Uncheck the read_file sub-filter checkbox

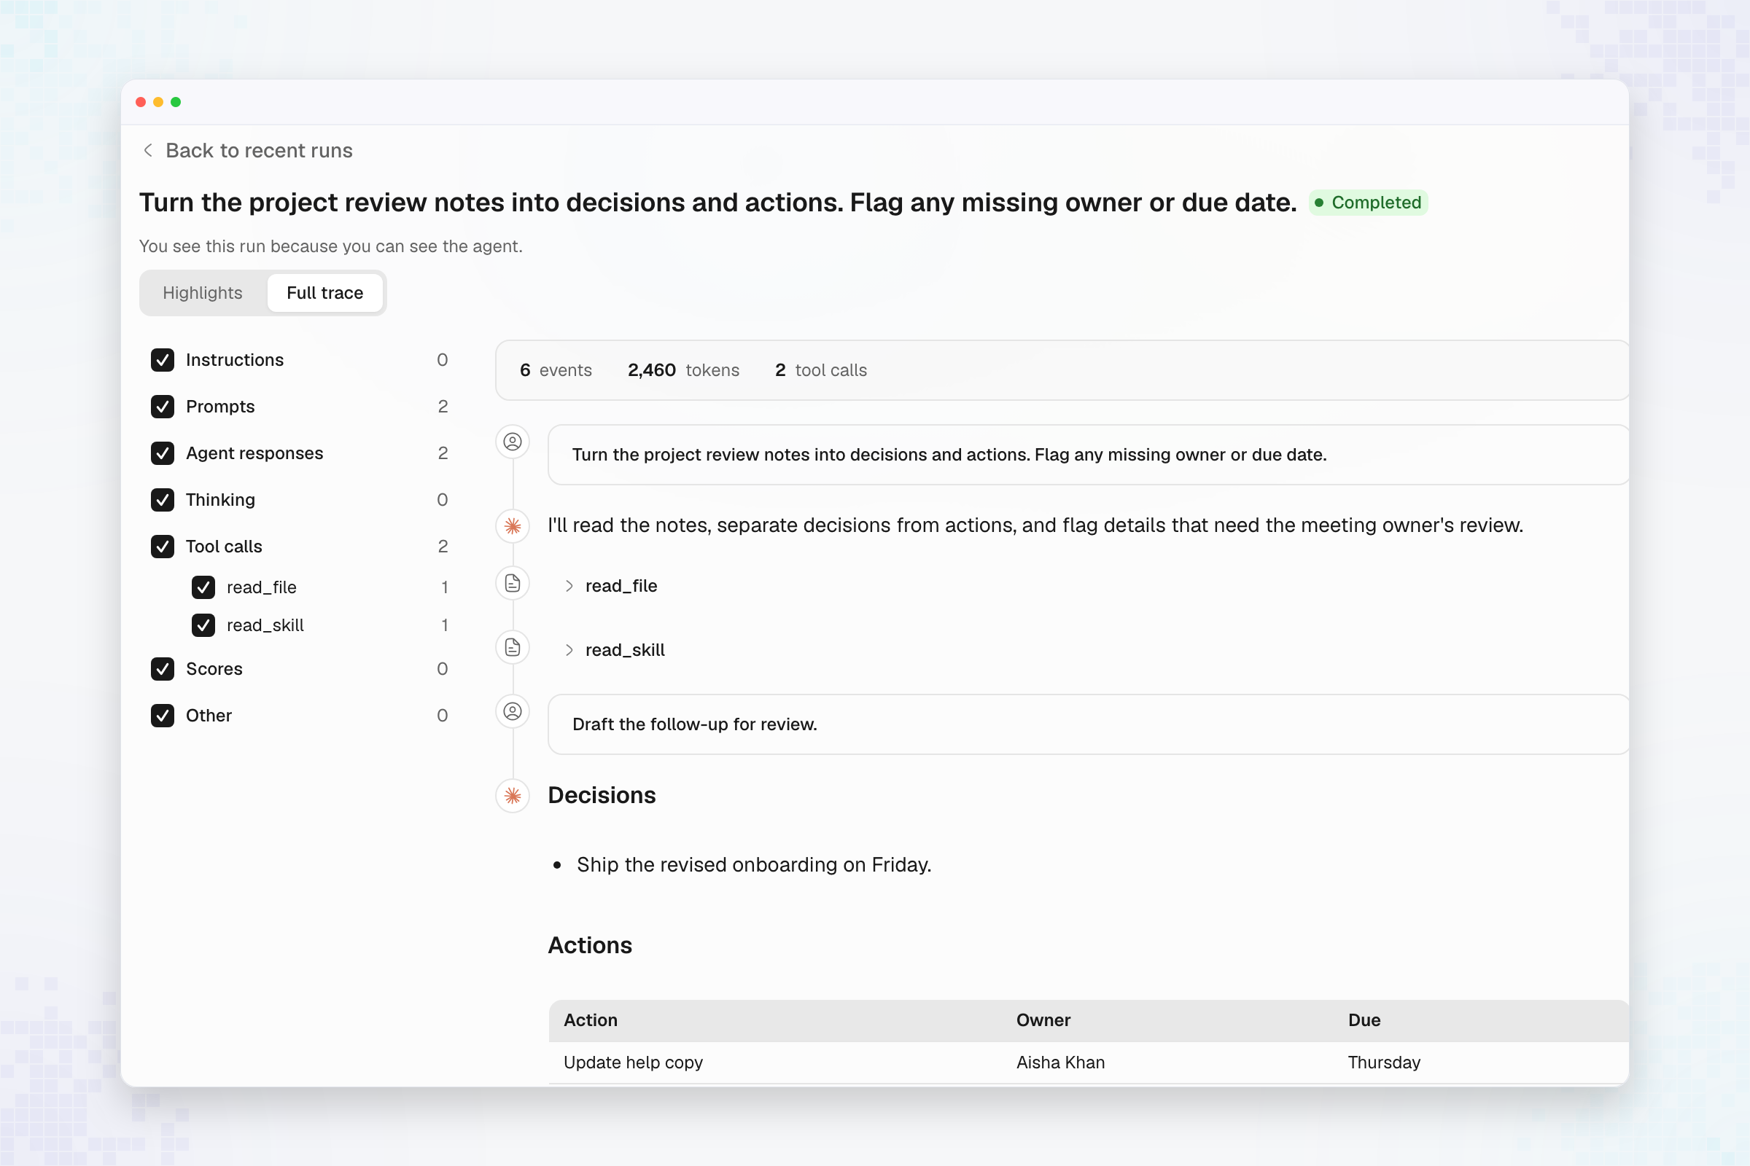click(203, 587)
